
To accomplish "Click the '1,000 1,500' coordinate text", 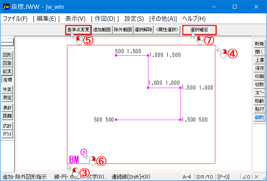I will pos(165,55).
